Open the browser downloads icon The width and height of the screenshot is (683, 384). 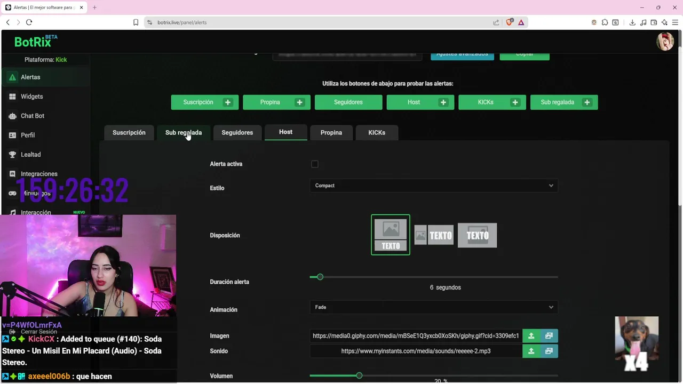[x=632, y=22]
